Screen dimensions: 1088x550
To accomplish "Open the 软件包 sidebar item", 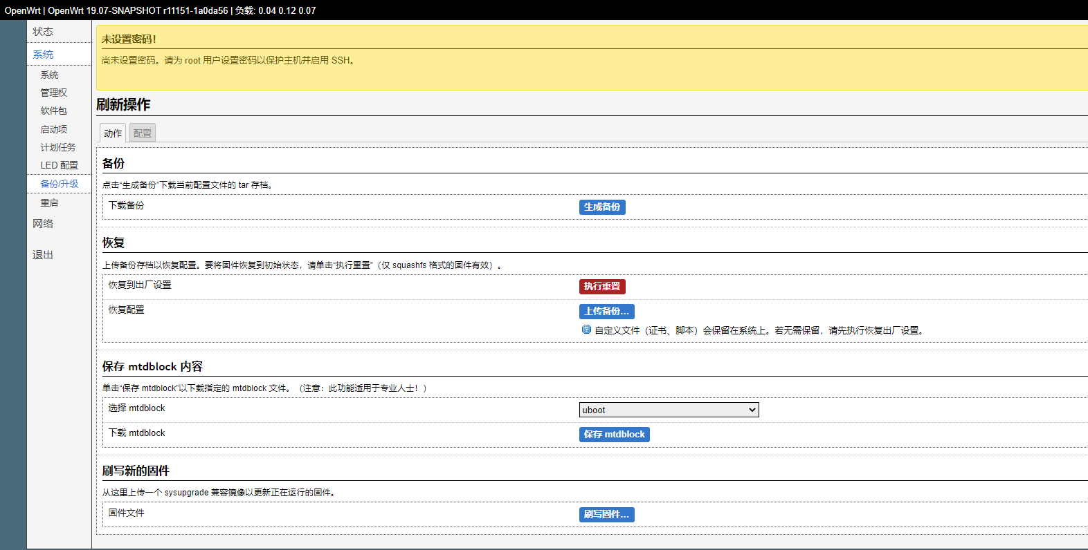I will [53, 111].
